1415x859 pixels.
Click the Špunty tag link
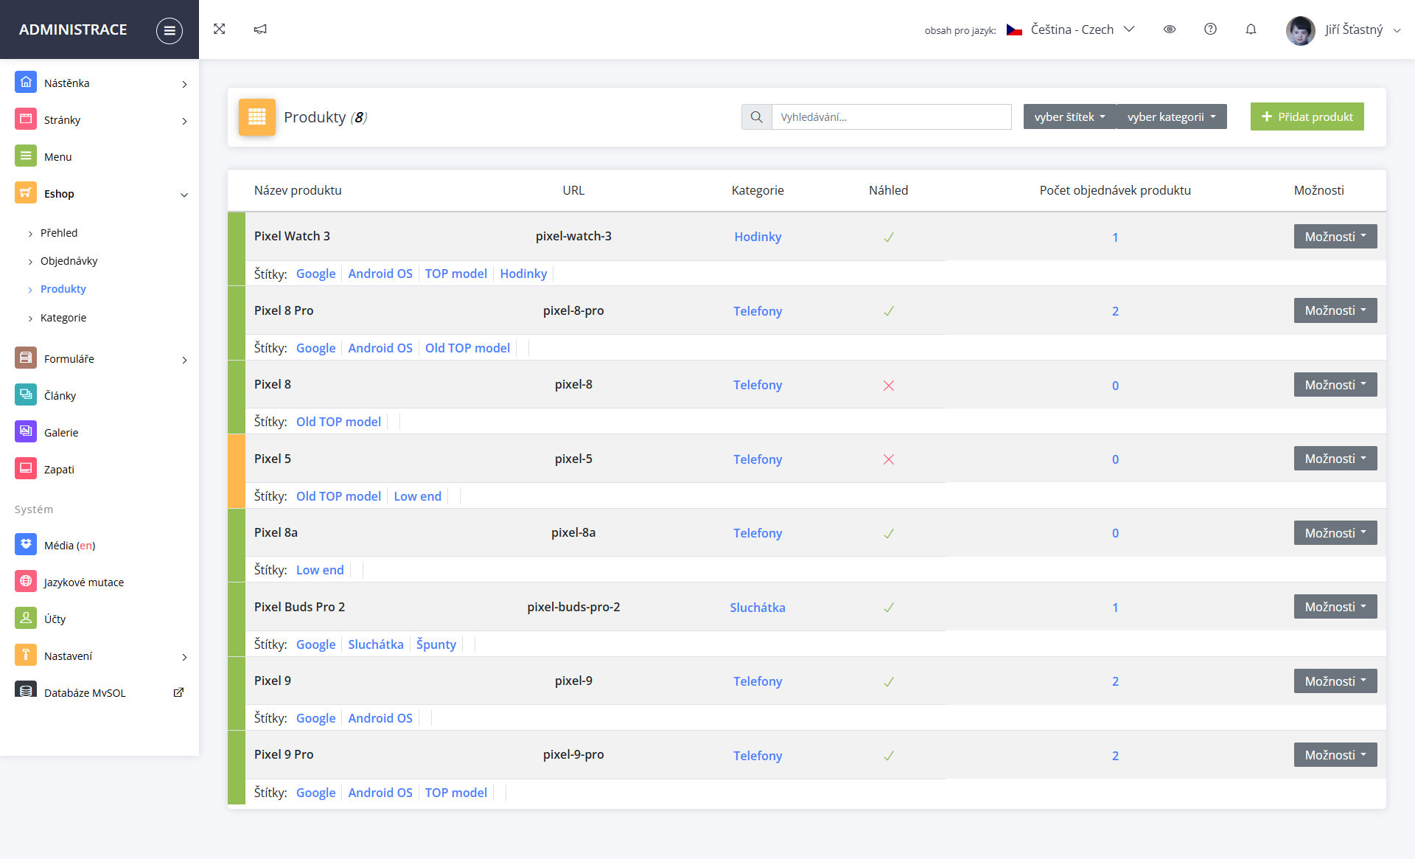pos(436,644)
